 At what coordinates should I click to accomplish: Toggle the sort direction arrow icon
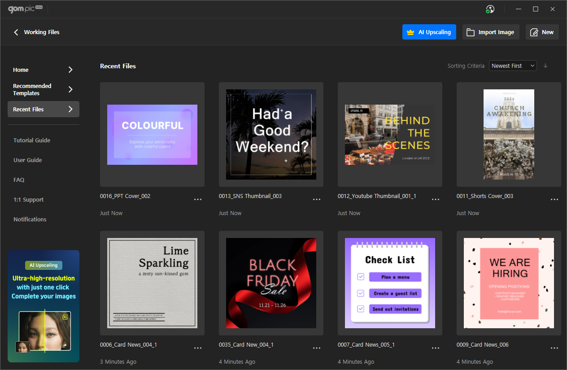pyautogui.click(x=545, y=66)
